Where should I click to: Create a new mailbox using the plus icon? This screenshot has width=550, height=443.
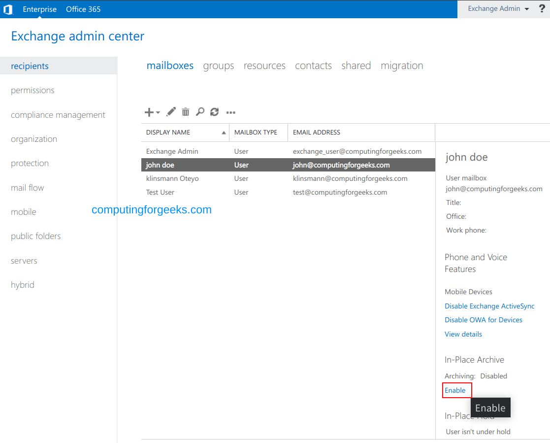pyautogui.click(x=148, y=112)
